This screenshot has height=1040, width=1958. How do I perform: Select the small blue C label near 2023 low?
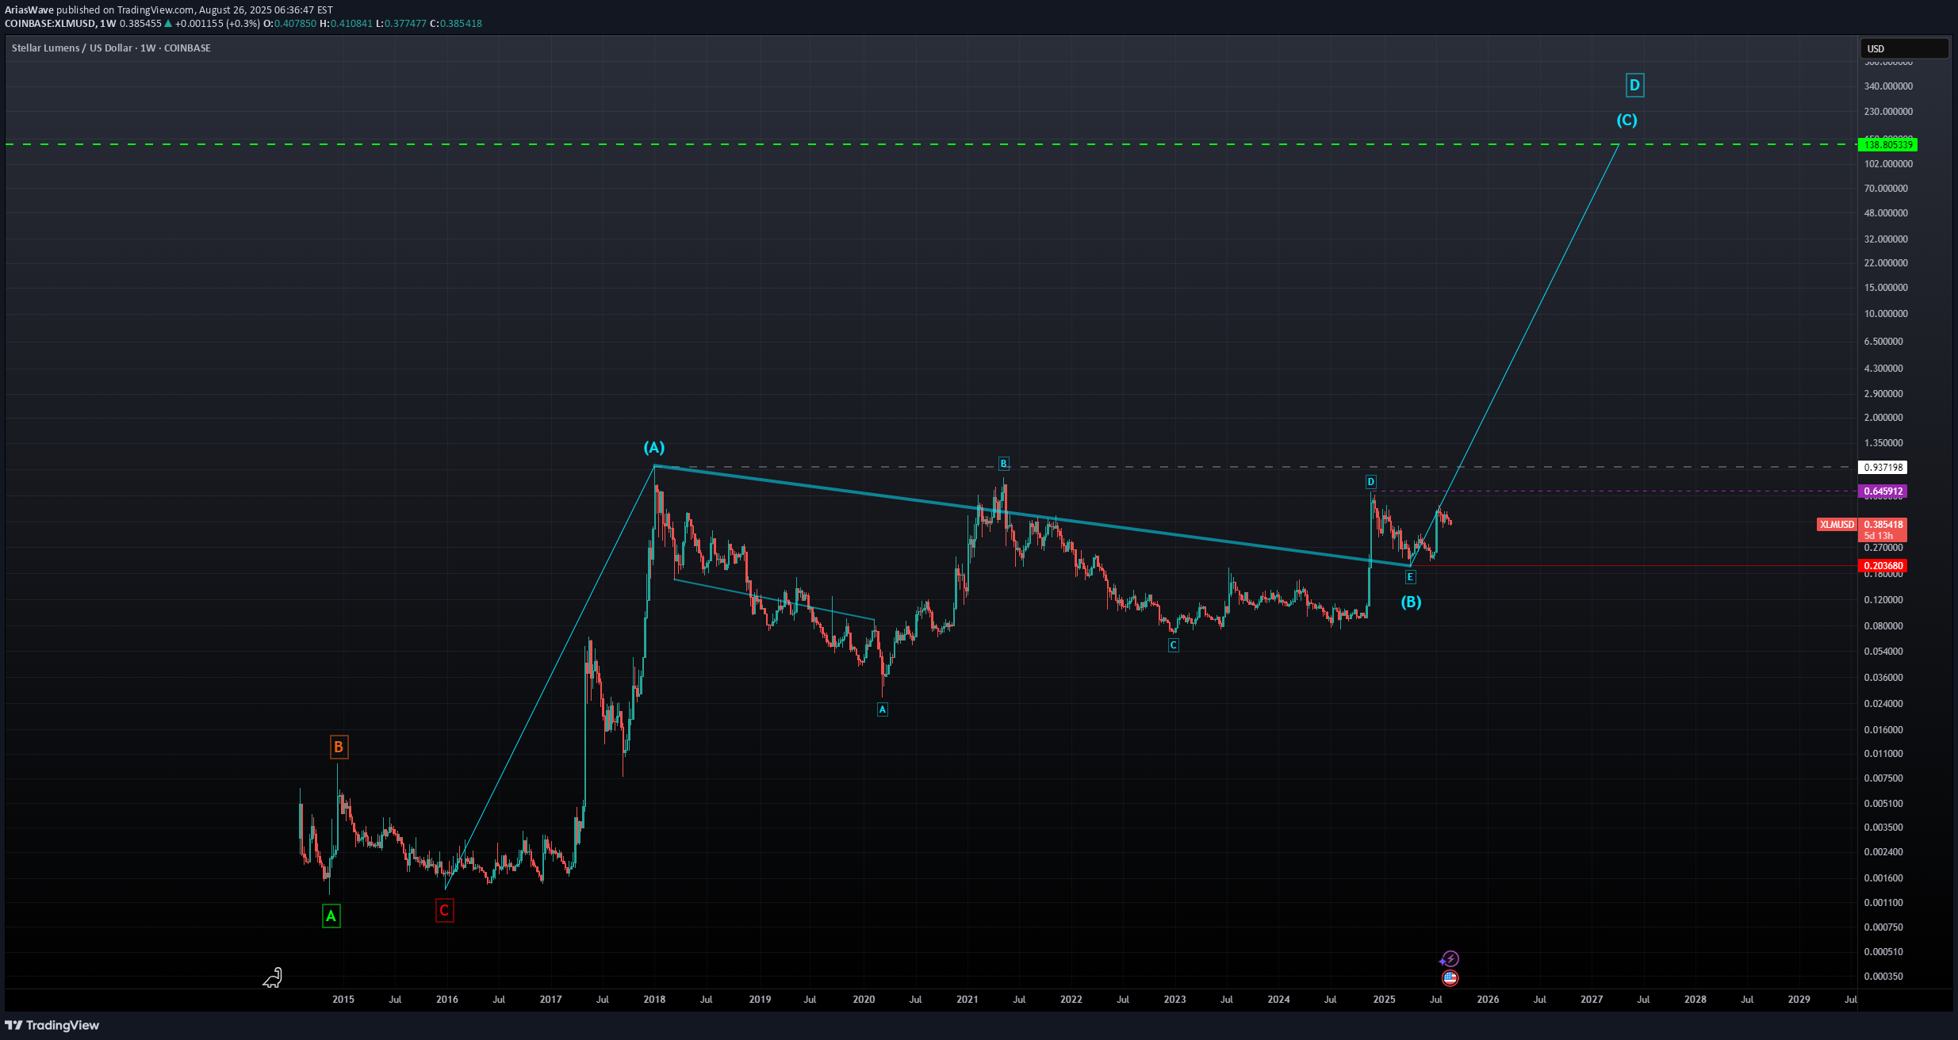coord(1174,645)
